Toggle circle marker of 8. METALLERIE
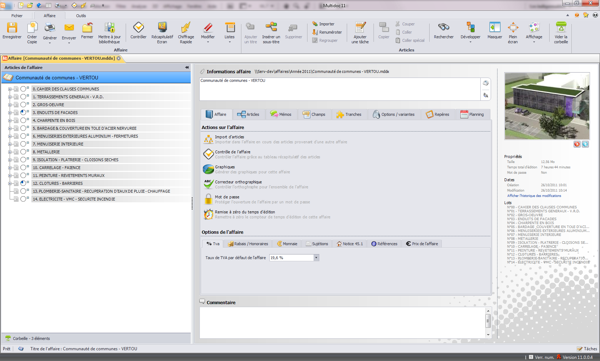 (x=23, y=152)
